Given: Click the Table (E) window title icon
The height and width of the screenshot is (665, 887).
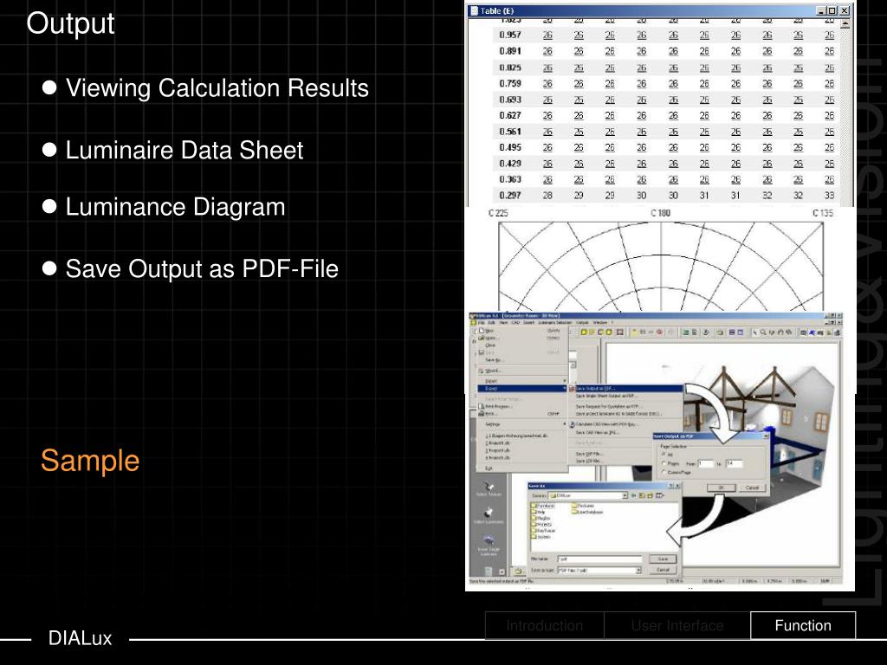Looking at the screenshot, I should click(x=473, y=10).
